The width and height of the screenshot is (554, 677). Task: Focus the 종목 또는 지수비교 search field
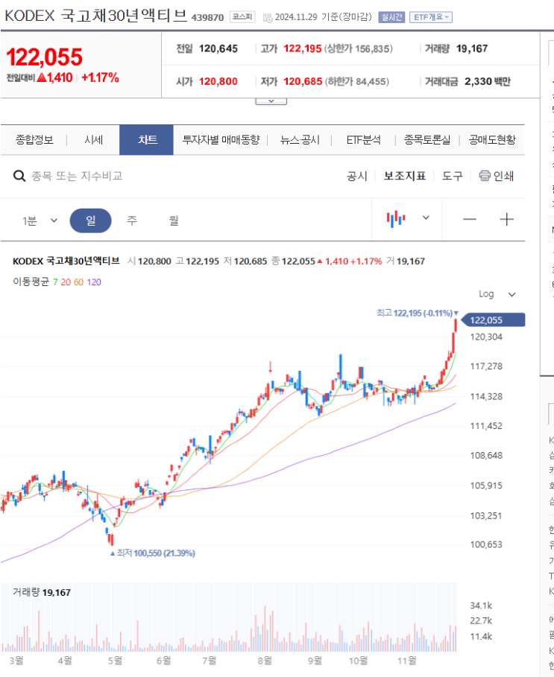click(x=77, y=177)
